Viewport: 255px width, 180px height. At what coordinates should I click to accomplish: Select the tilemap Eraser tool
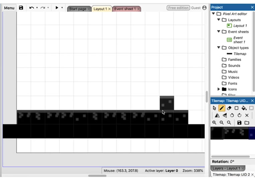coord(229,108)
